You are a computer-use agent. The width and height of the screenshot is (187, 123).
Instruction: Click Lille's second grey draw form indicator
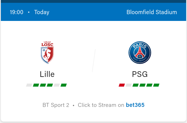[57, 85]
